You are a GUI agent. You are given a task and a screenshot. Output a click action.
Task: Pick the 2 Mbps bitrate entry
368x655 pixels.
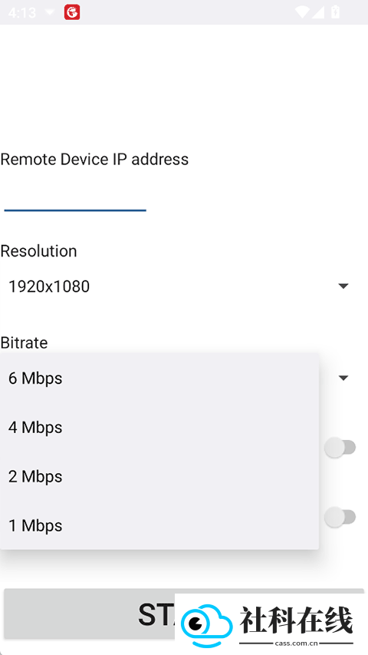(x=159, y=477)
